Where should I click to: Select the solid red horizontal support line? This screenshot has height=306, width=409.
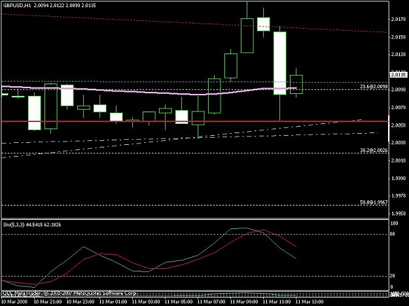pos(194,121)
